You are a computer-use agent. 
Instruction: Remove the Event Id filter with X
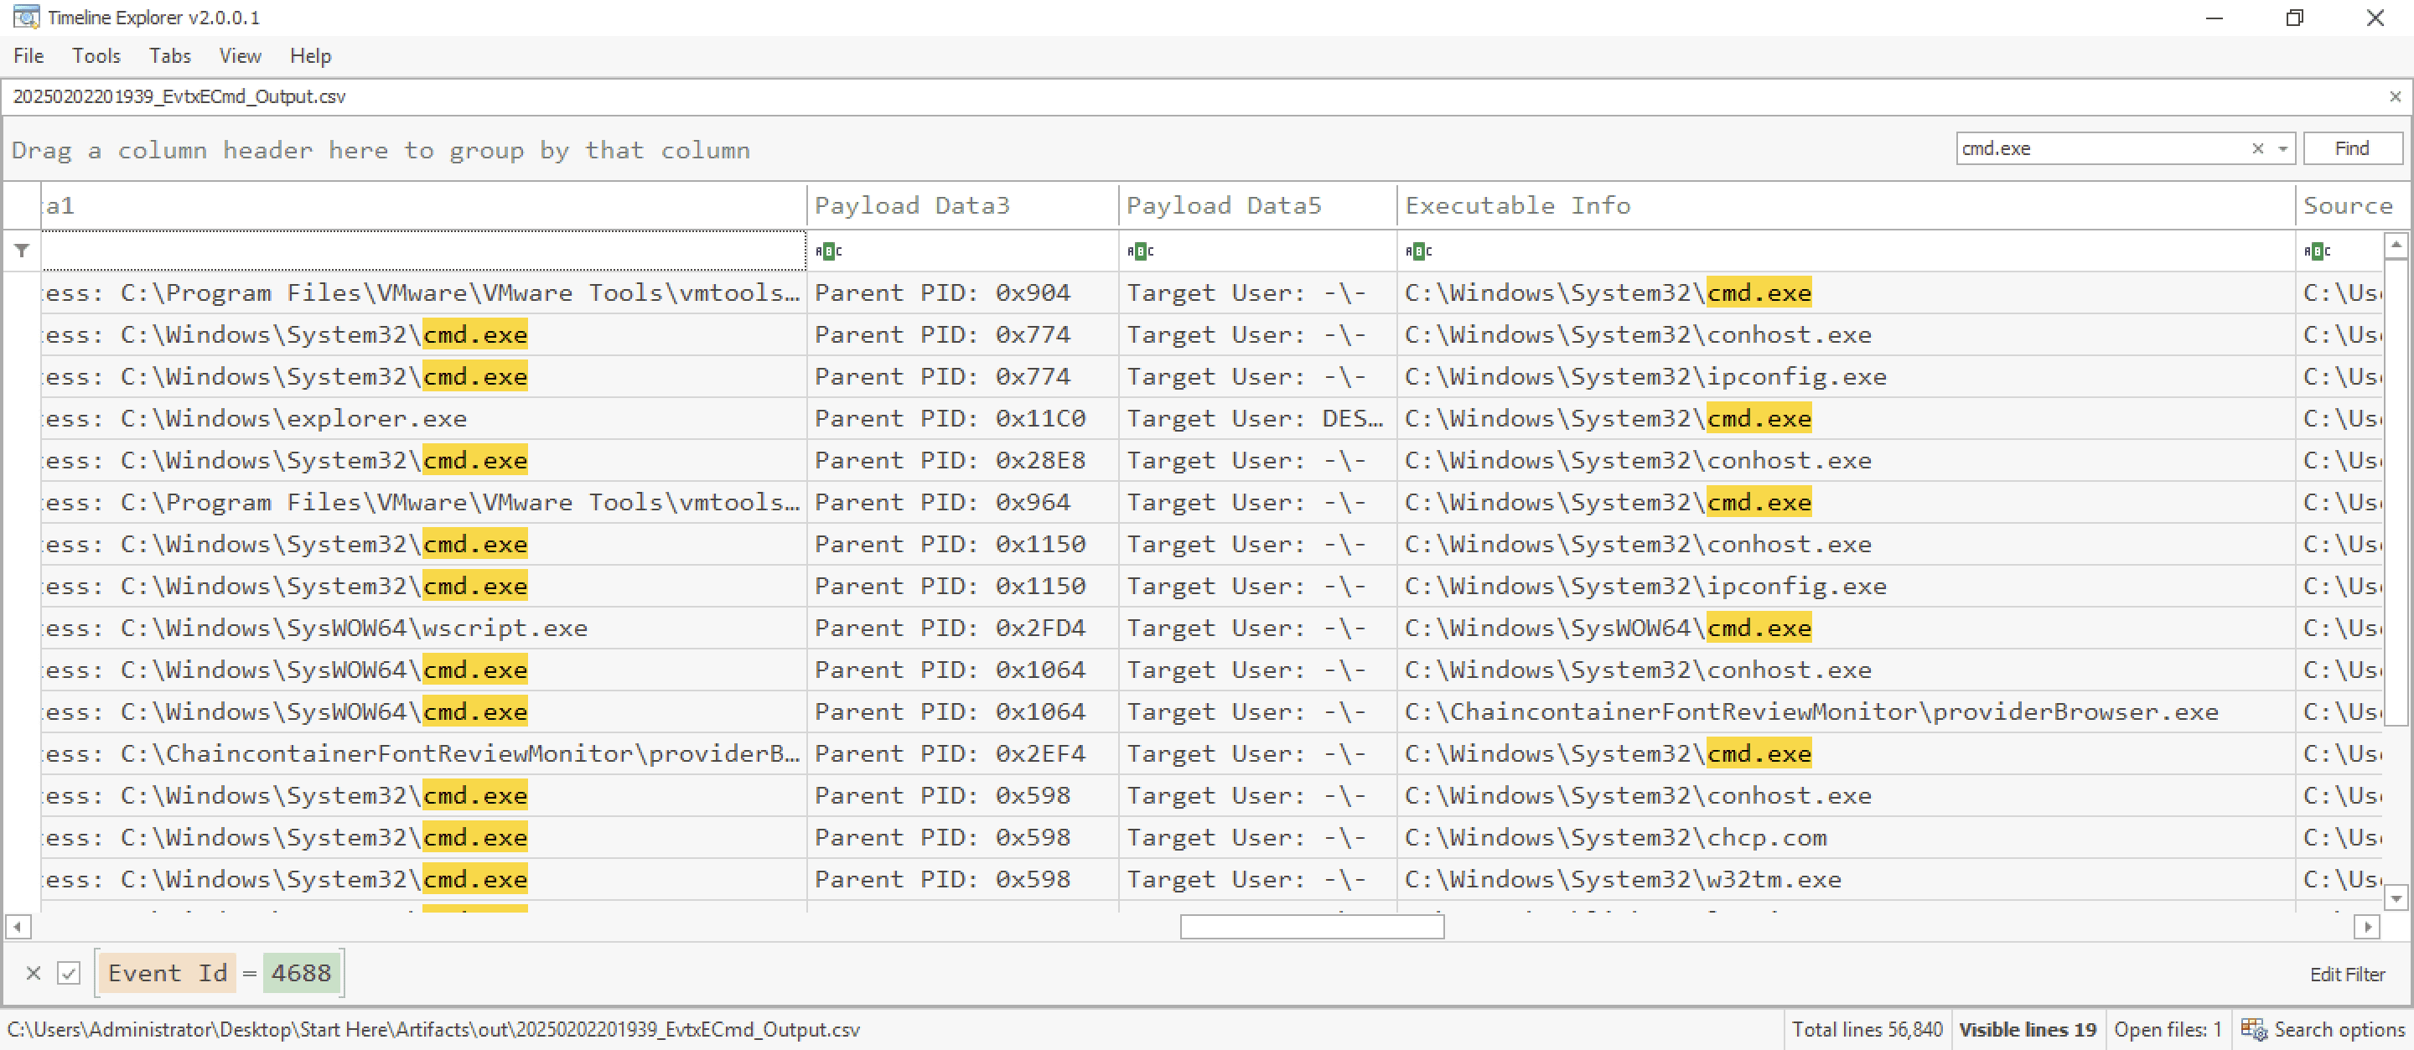coord(33,973)
